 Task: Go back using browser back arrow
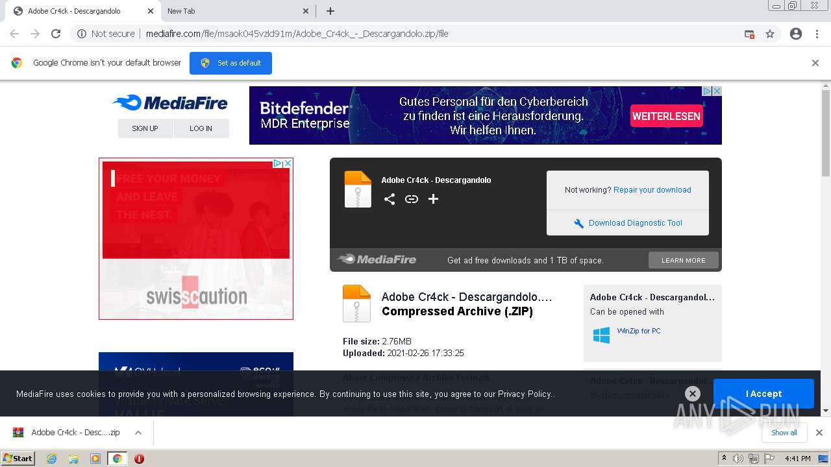(14, 34)
